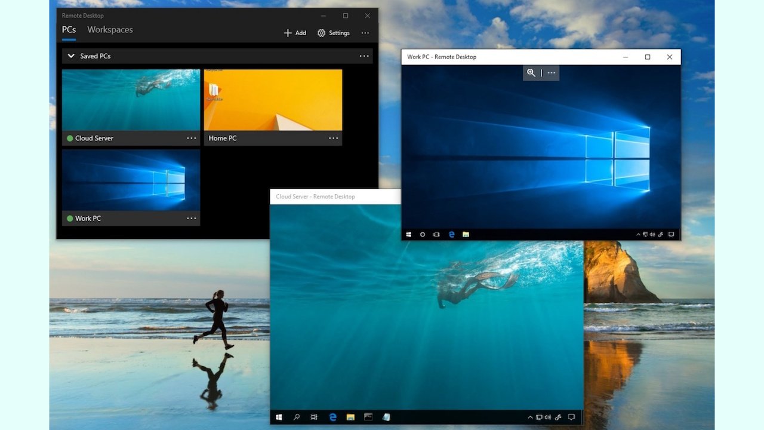Open the Action Center in the Work PC session

[x=670, y=234]
